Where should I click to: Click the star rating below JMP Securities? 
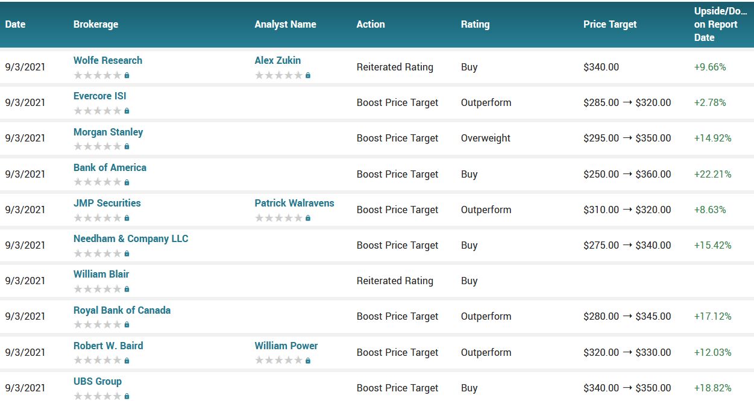97,218
